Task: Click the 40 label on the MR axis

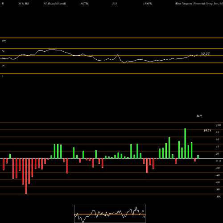Action: click(218, 147)
